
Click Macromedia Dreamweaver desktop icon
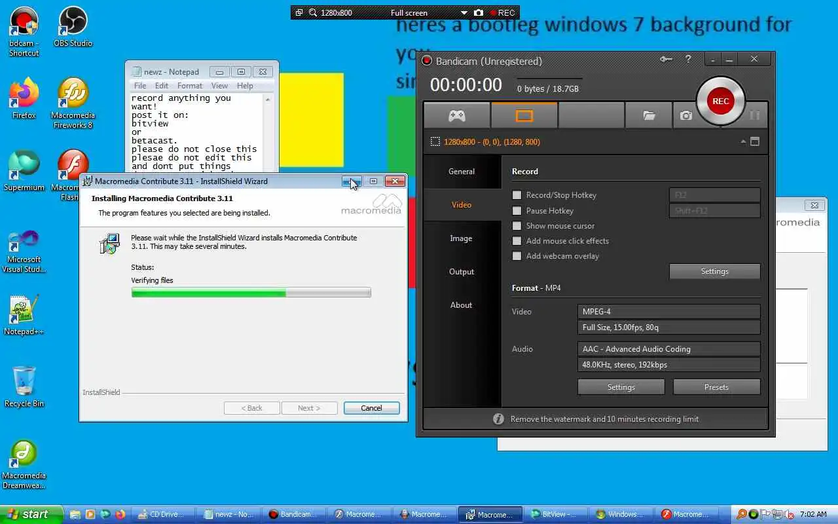tap(24, 465)
